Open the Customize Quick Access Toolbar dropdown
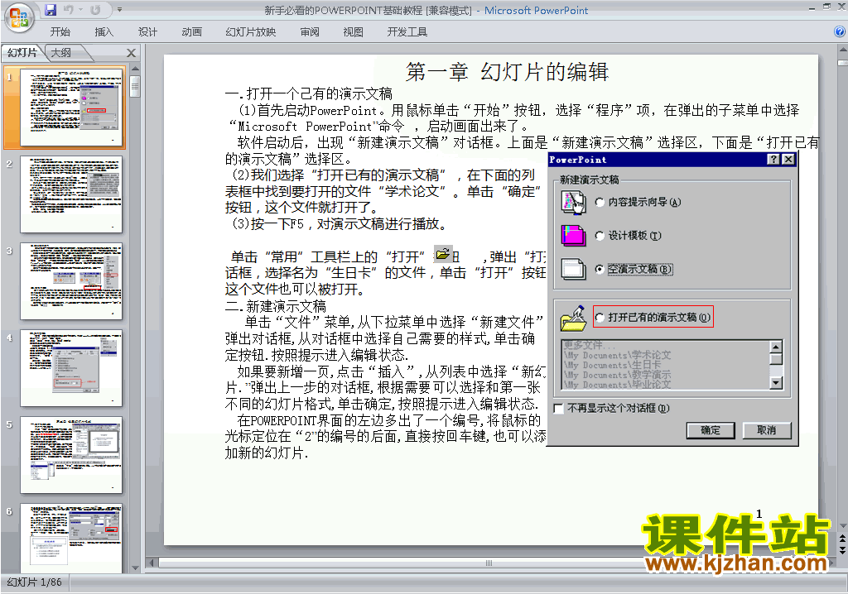 [119, 10]
